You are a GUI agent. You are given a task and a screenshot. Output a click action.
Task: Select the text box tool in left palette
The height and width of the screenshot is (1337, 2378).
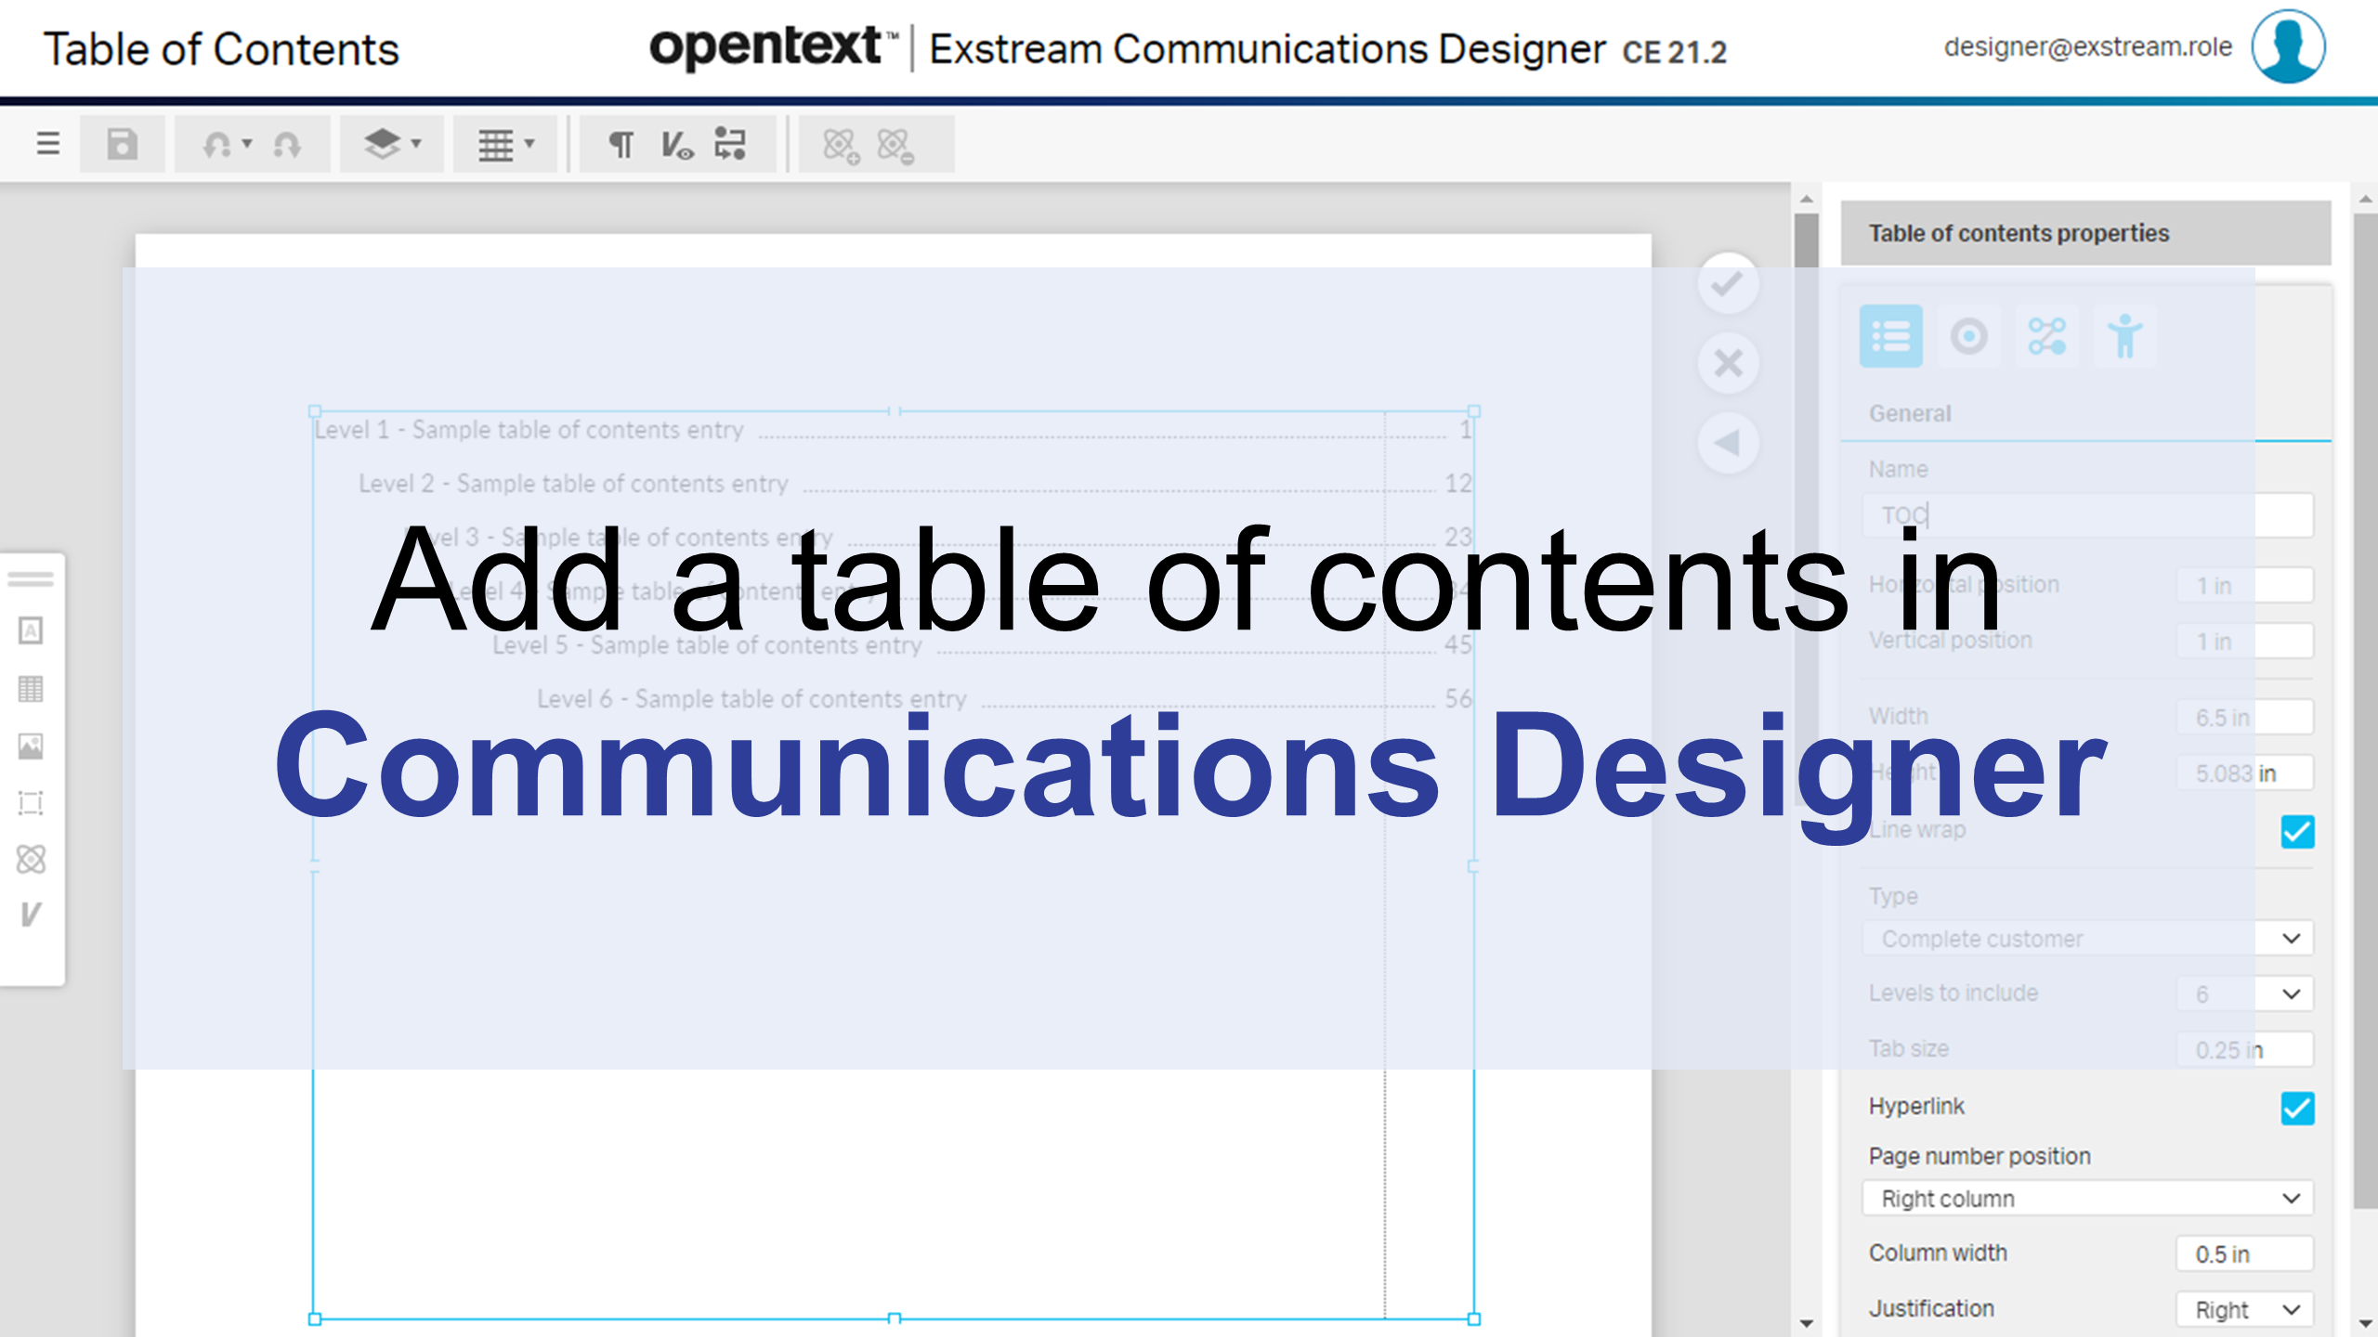click(31, 630)
